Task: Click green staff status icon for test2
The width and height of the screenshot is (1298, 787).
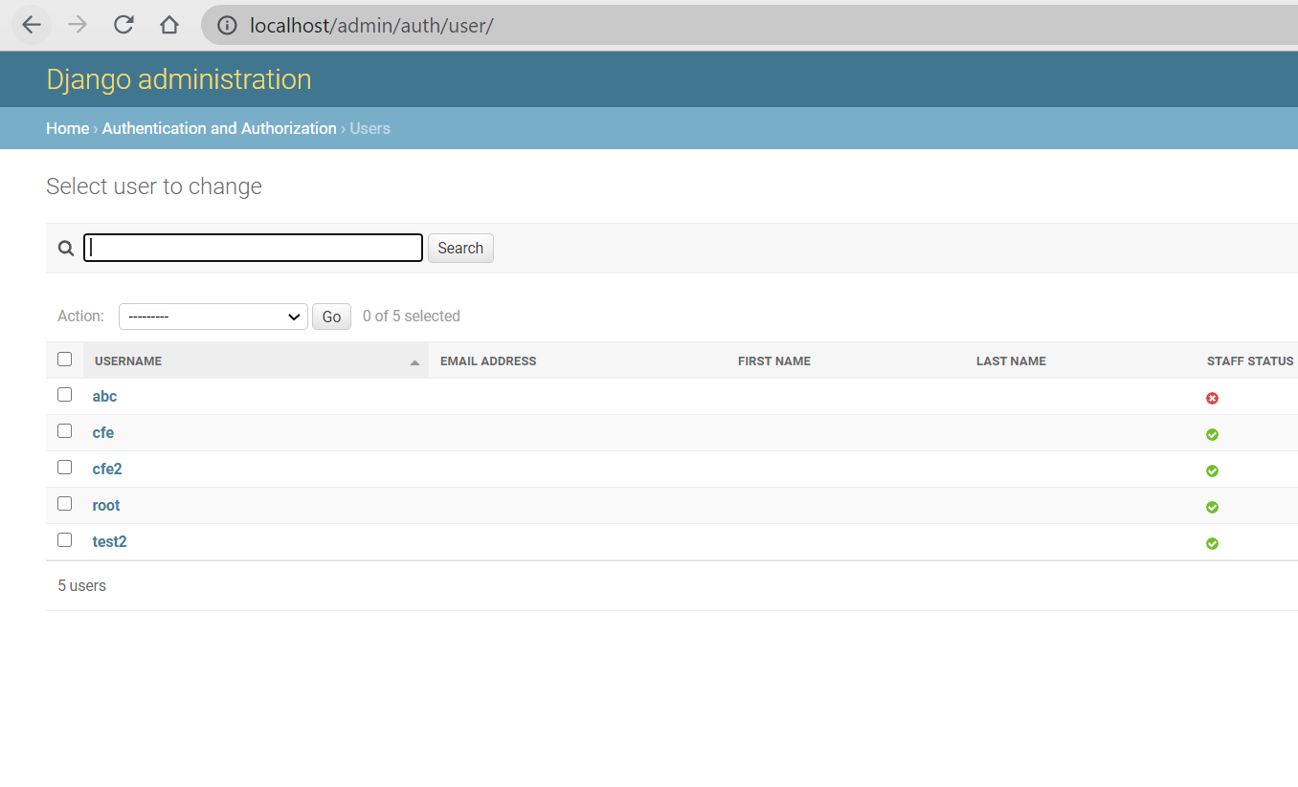Action: coord(1212,543)
